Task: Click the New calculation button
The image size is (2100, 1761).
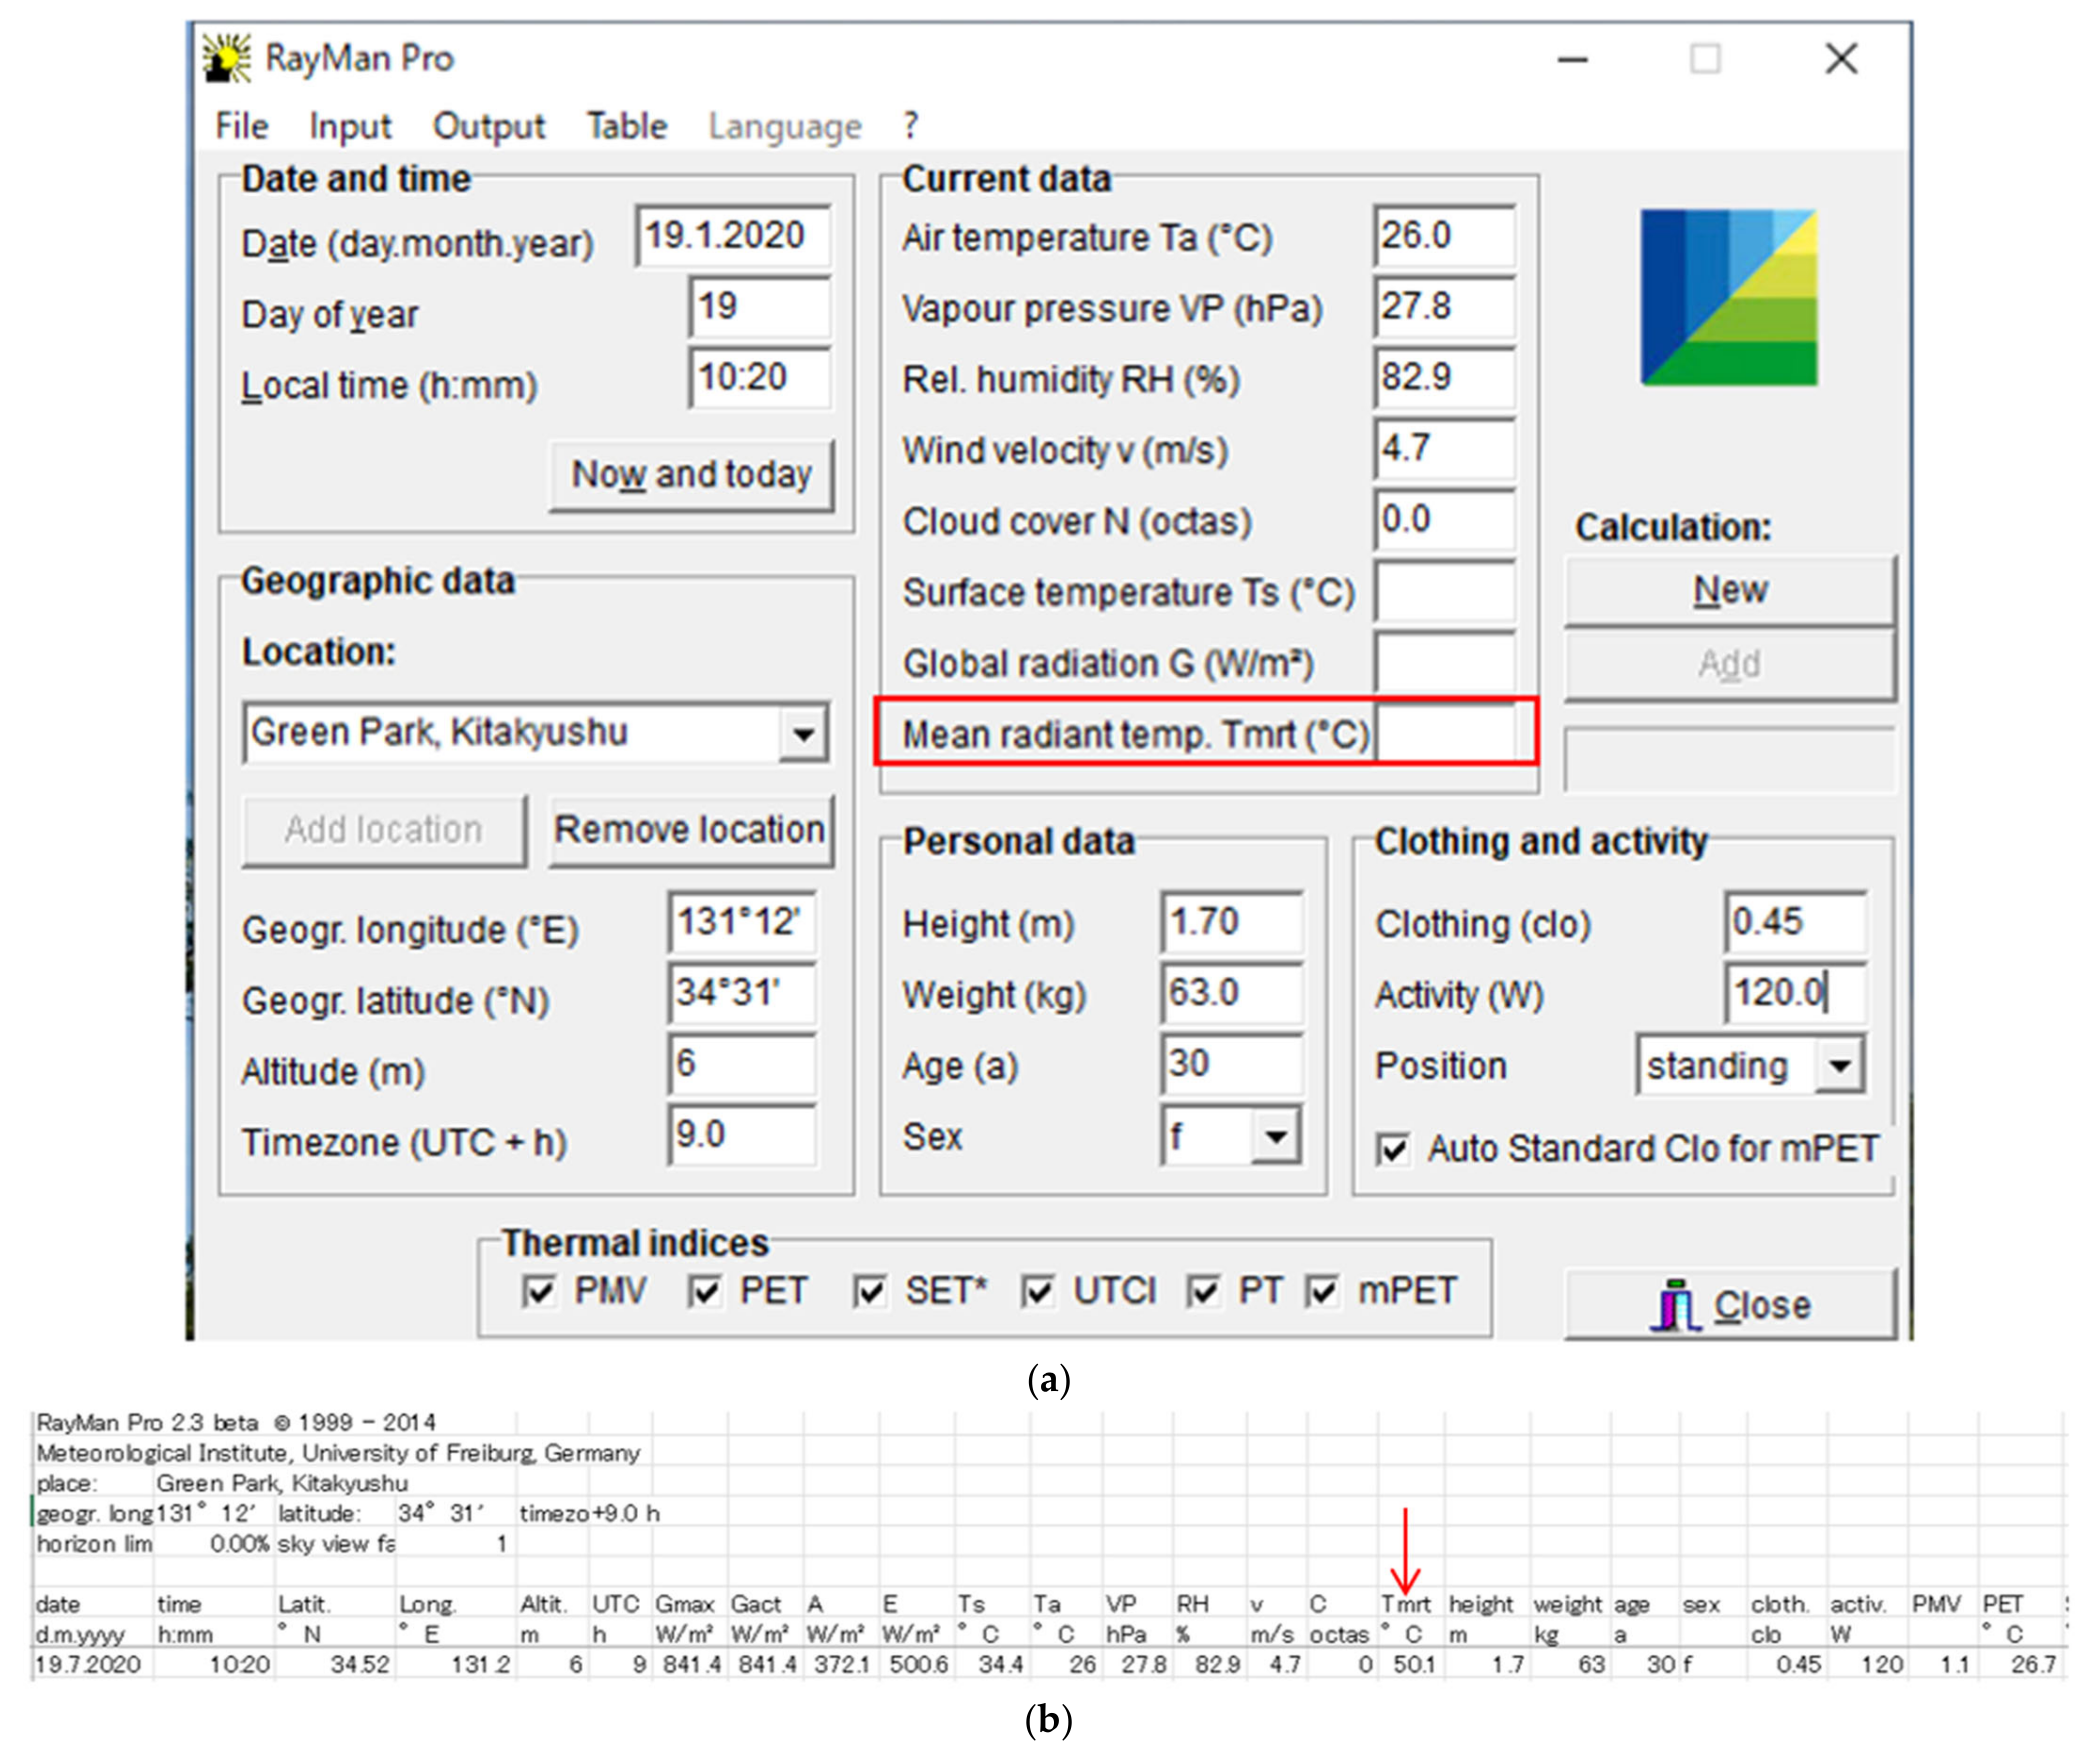Action: click(x=1729, y=590)
